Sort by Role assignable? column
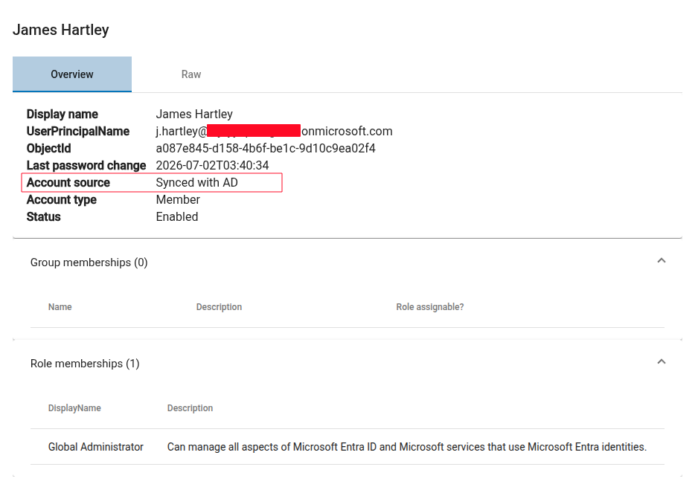The image size is (698, 493). 430,307
